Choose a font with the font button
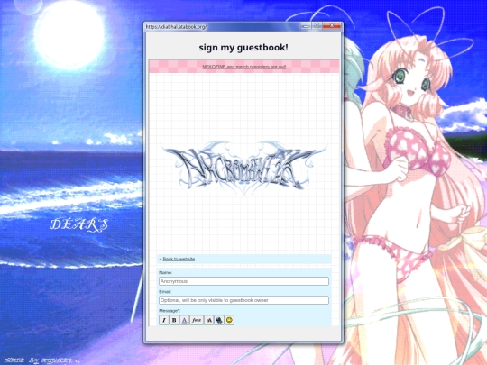Viewport: 487px width, 365px height. point(197,320)
